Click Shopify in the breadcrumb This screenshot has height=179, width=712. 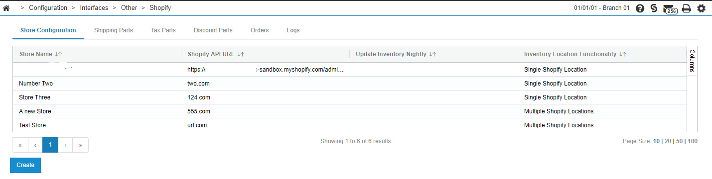[160, 8]
